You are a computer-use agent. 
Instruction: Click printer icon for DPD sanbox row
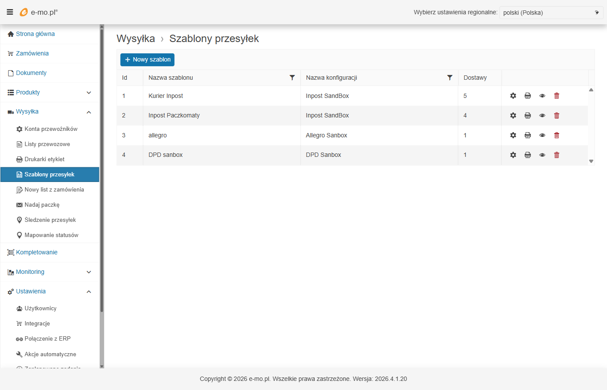tap(528, 155)
